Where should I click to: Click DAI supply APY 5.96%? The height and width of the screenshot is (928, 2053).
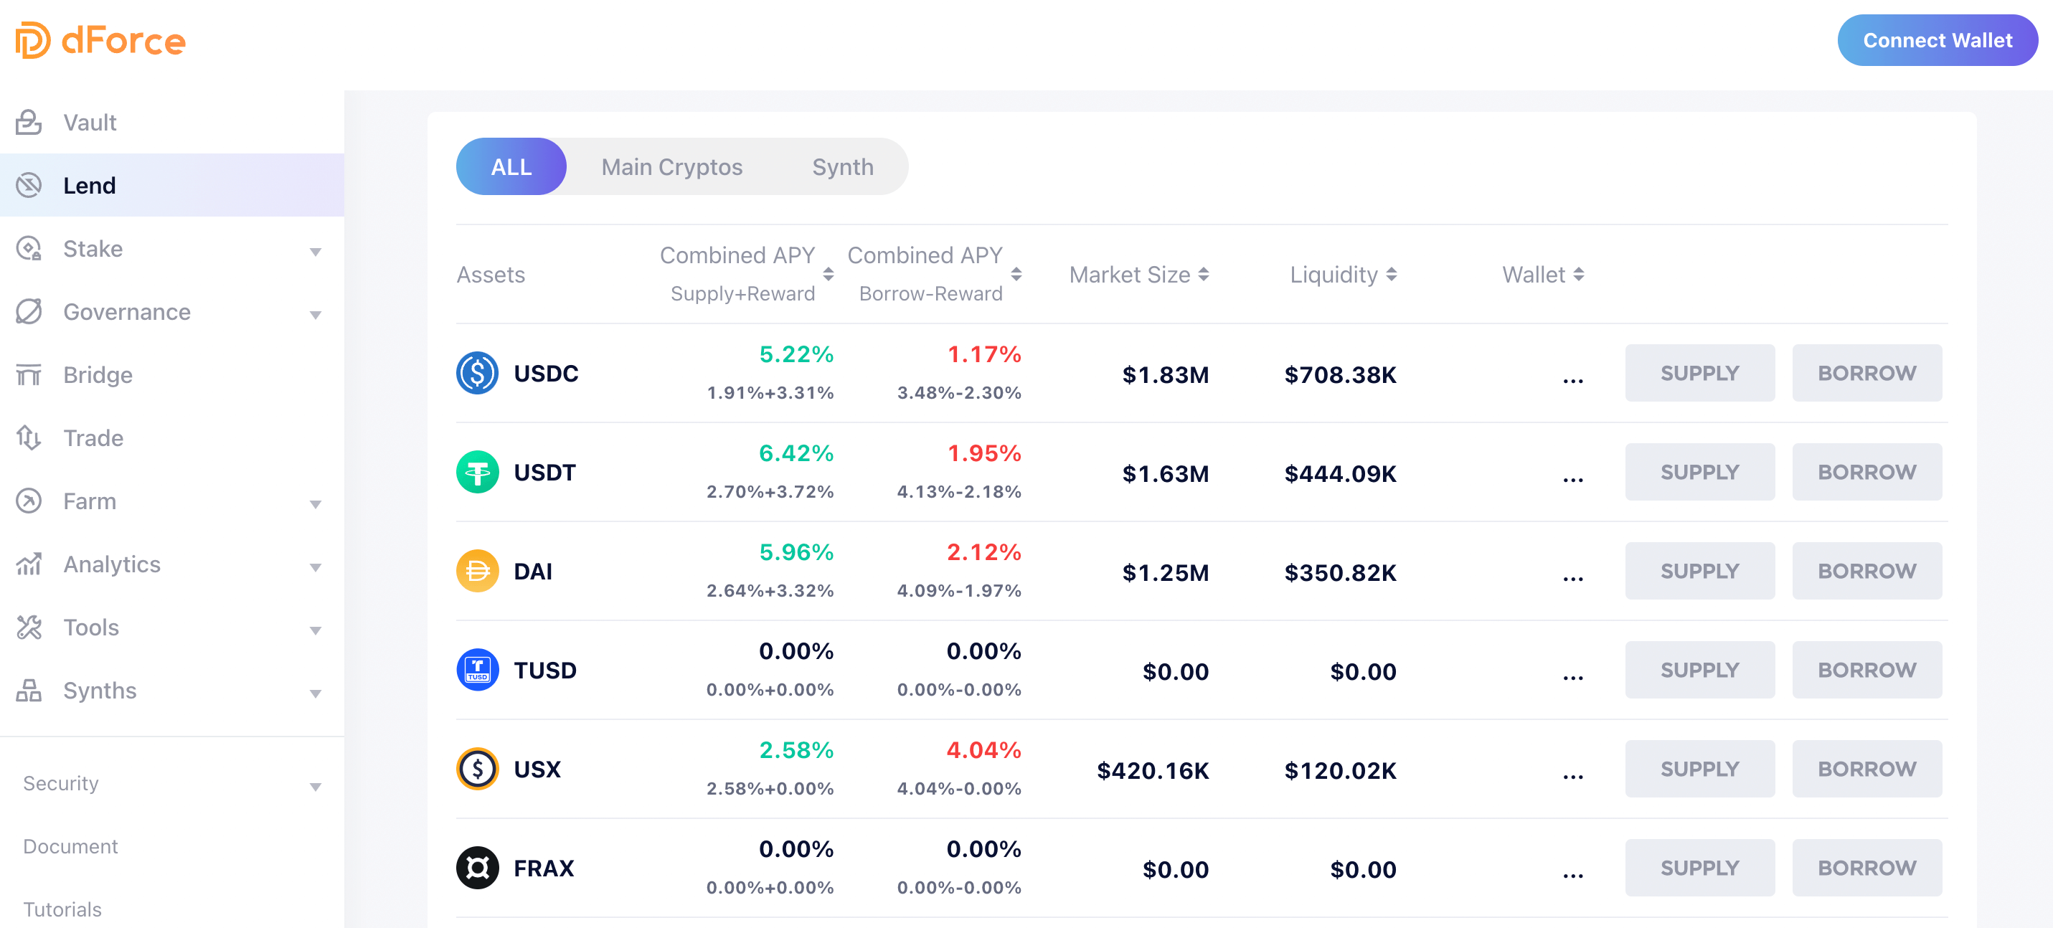pyautogui.click(x=796, y=552)
